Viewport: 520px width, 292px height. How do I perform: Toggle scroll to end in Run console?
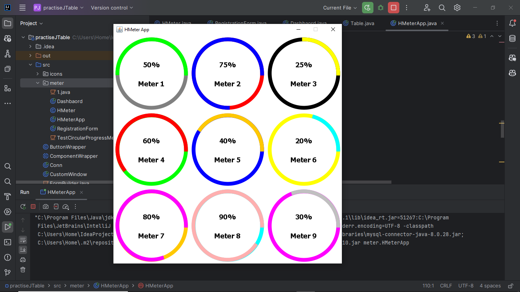(23, 250)
